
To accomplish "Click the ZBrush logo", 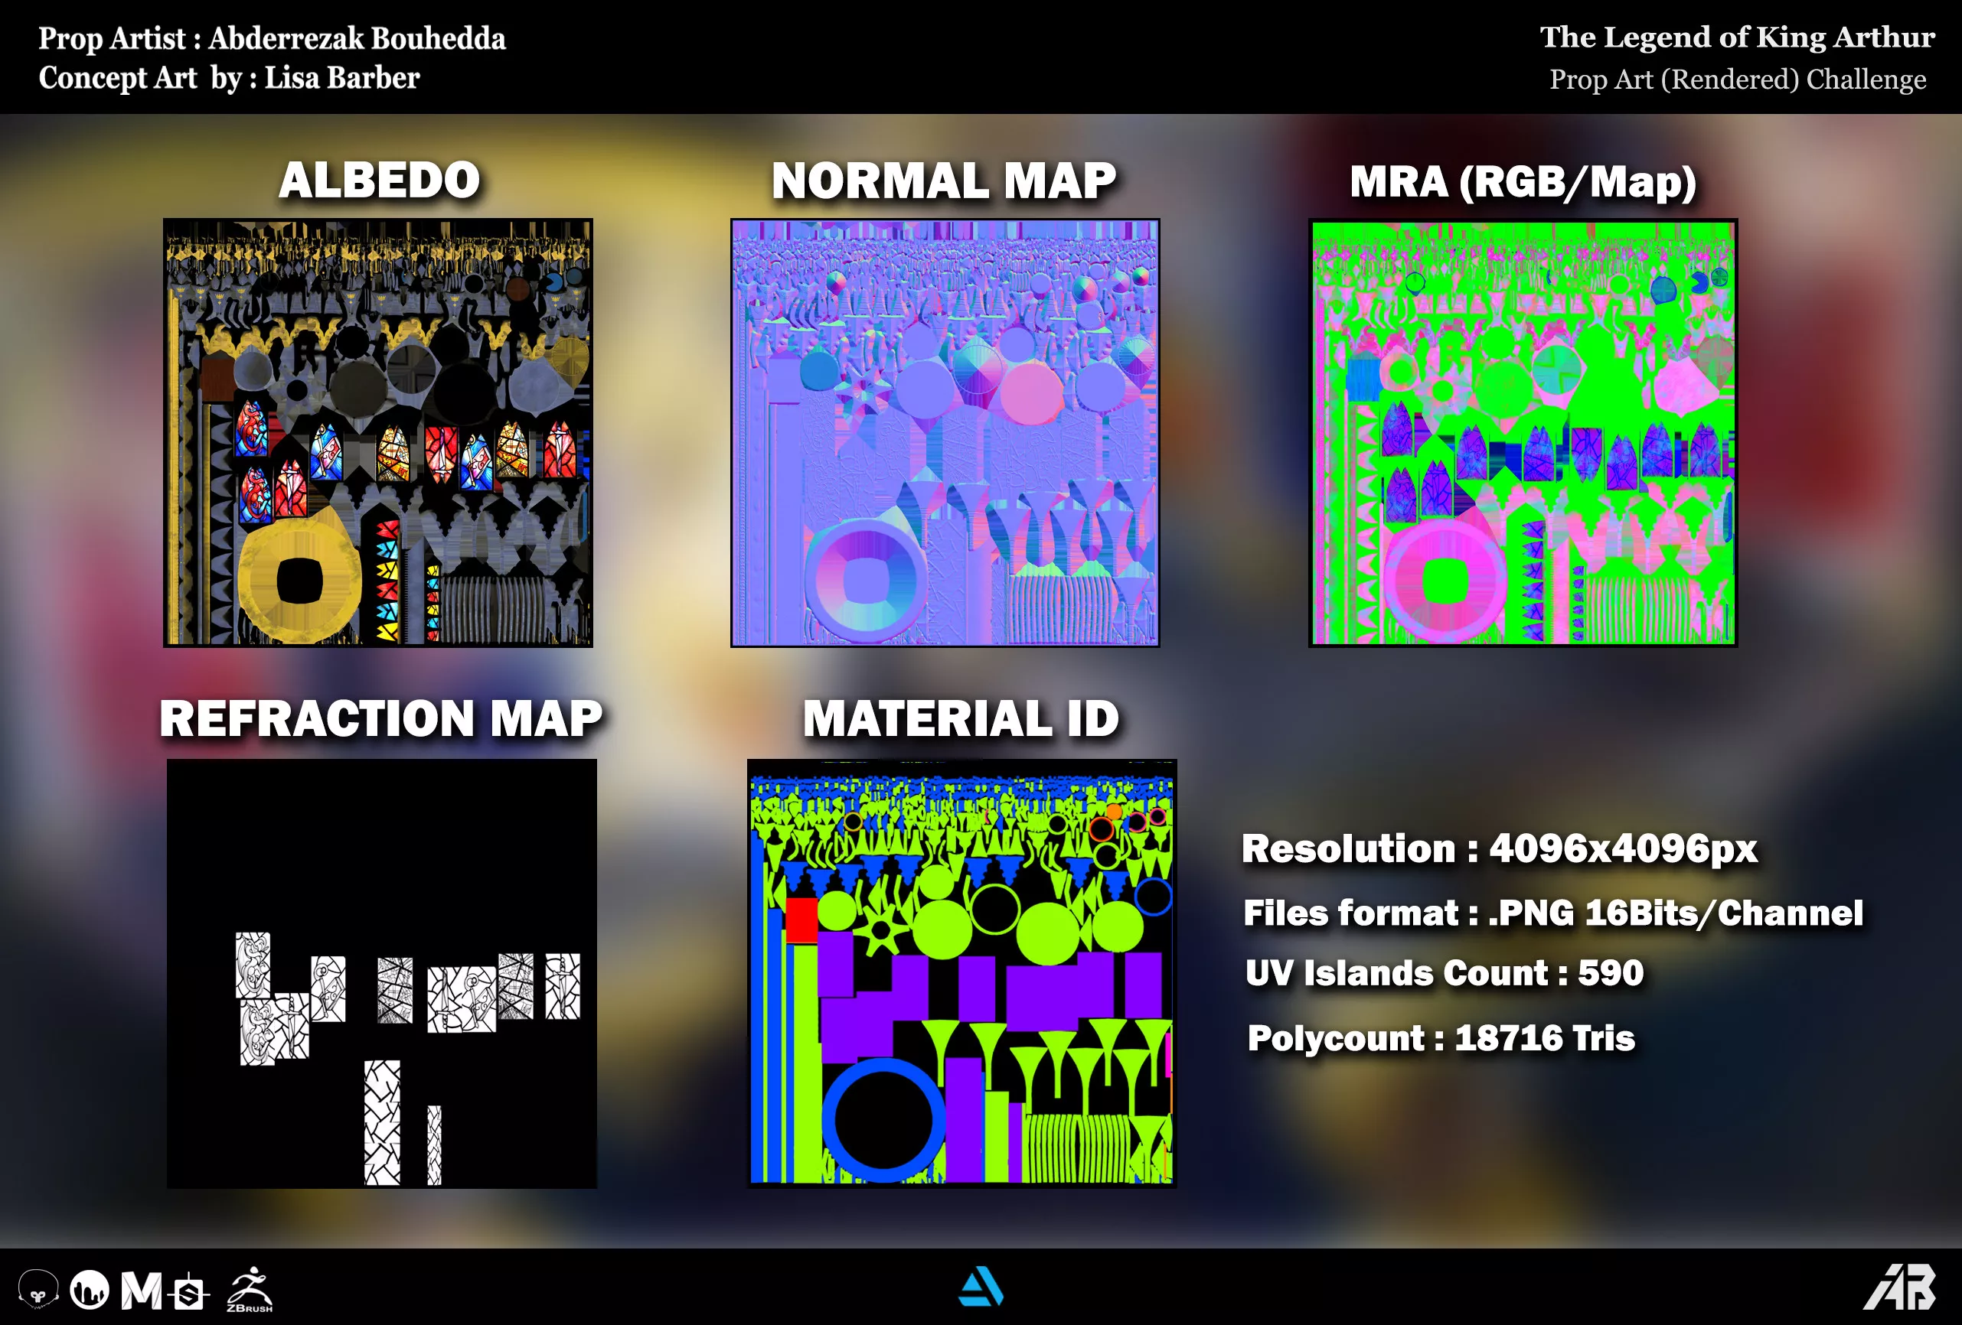I will coord(250,1290).
